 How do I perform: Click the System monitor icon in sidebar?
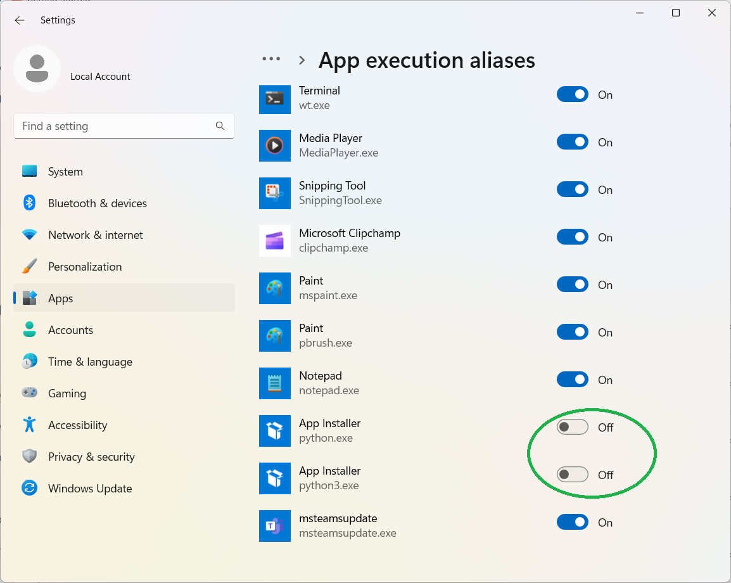pos(29,171)
